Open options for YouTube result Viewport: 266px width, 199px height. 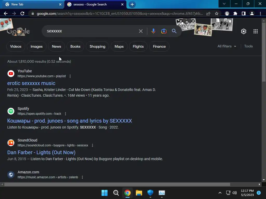[70, 76]
